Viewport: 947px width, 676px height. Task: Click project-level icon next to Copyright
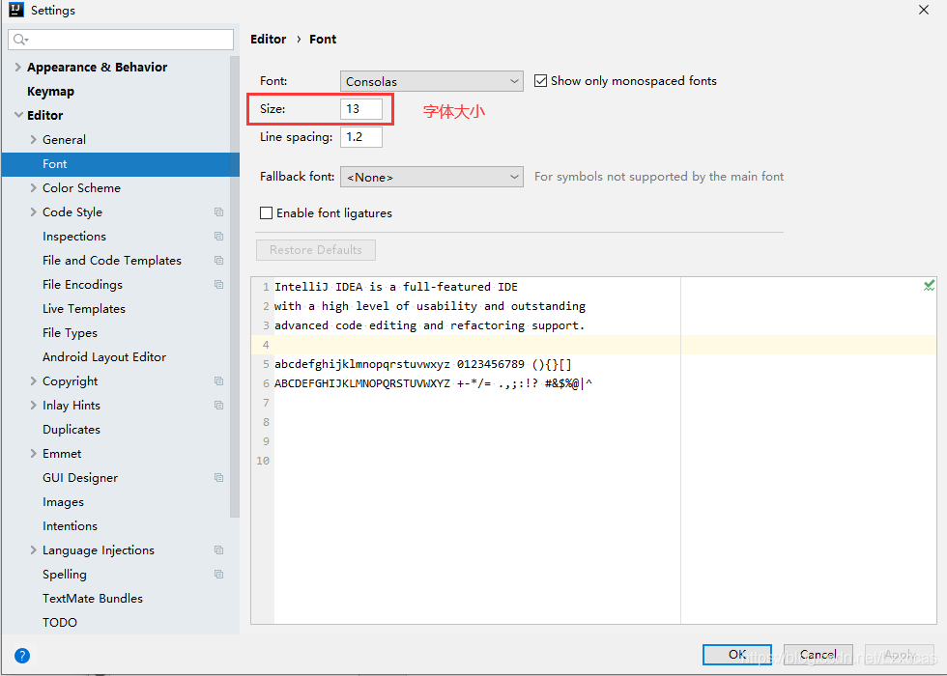tap(218, 380)
